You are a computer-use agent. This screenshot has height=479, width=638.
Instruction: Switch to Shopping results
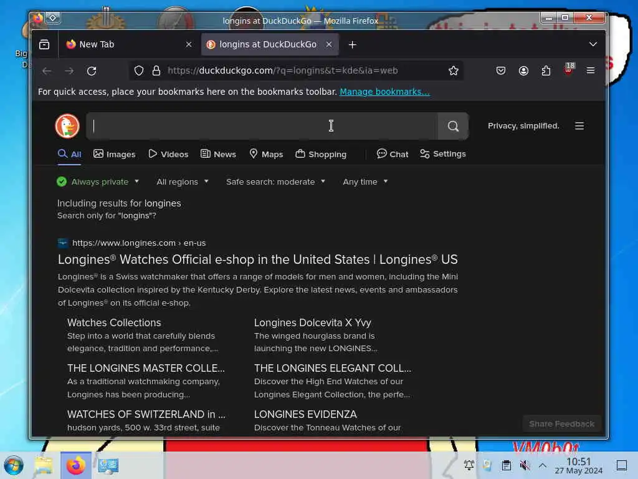(x=321, y=155)
